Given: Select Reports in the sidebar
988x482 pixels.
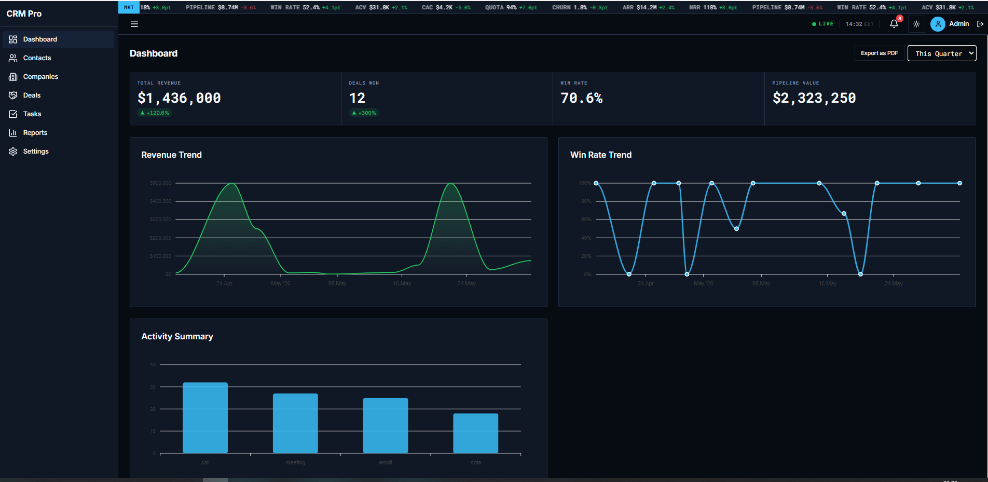Looking at the screenshot, I should (x=58, y=133).
